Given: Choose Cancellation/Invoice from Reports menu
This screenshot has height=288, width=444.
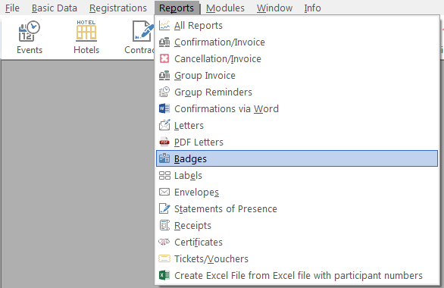Looking at the screenshot, I should coord(297,58).
